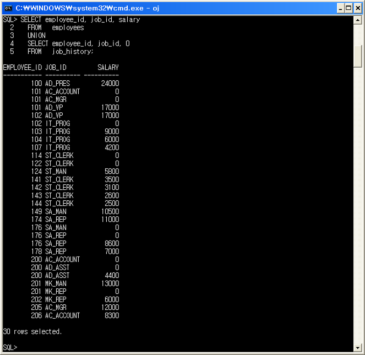This screenshot has height=355, width=365.
Task: Click salary 2500 in row 144
Action: (112, 204)
